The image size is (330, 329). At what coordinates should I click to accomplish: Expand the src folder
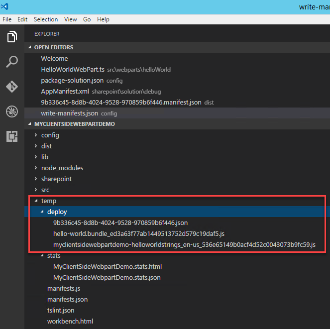tap(36, 190)
